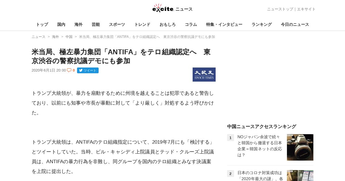Click paragraph starting トランプ大統領が、暴力を扇動
The width and height of the screenshot is (345, 181).
123,103
